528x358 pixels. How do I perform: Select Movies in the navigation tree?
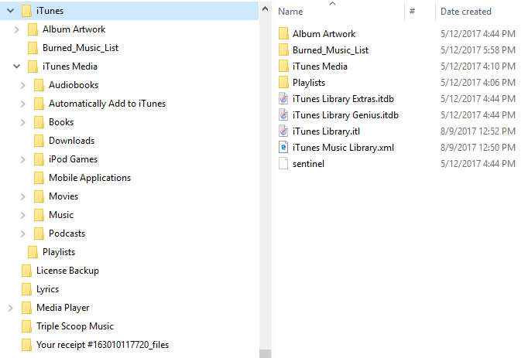[63, 196]
